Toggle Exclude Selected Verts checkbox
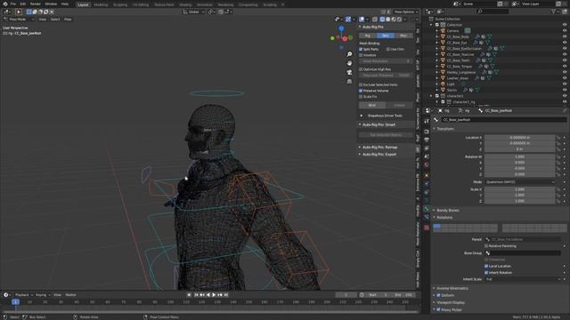570x320 pixels. tap(361, 85)
